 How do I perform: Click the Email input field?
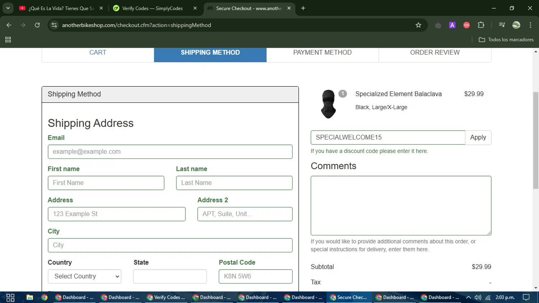pyautogui.click(x=170, y=152)
